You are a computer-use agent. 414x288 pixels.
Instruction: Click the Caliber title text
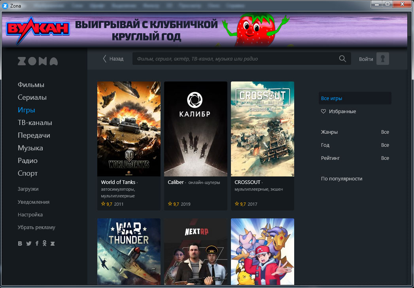click(176, 182)
